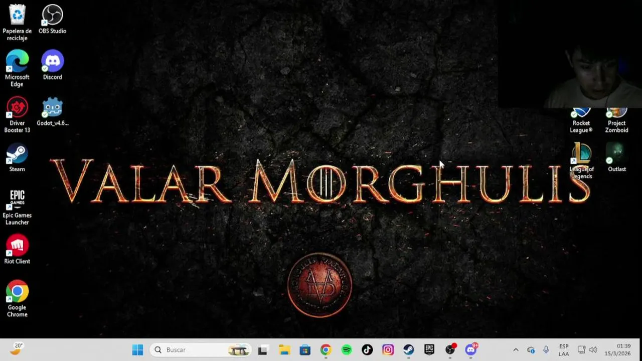Click the Buscar search box

(x=200, y=349)
